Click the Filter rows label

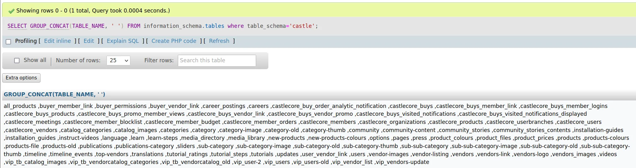(x=159, y=60)
